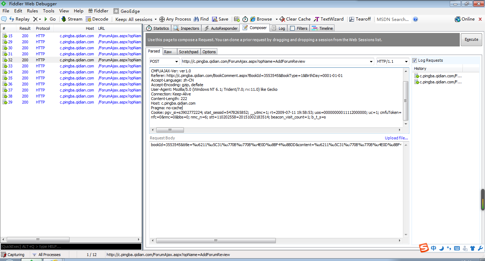Image resolution: width=485 pixels, height=261 pixels.
Task: Select the first History request entry
Action: [438, 76]
